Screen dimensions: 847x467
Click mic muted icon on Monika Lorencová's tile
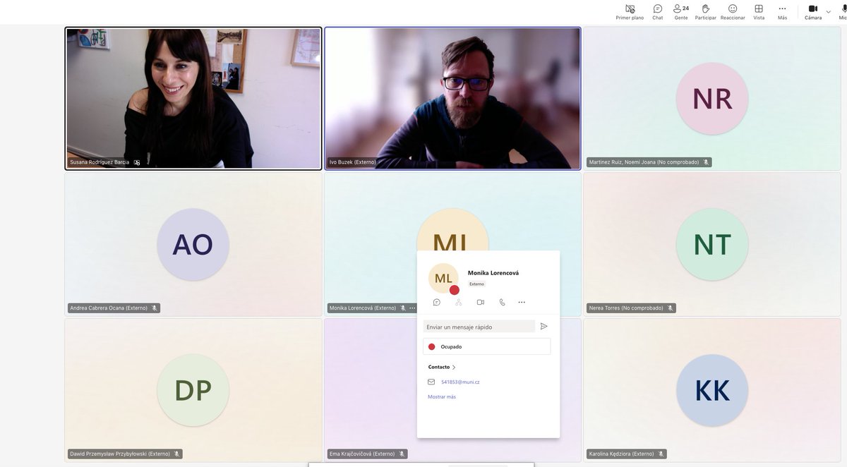tap(403, 308)
